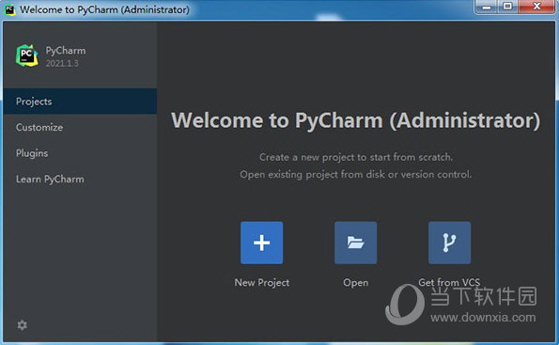Go to the Learn PyCharm tab
The width and height of the screenshot is (559, 345).
pyautogui.click(x=80, y=180)
